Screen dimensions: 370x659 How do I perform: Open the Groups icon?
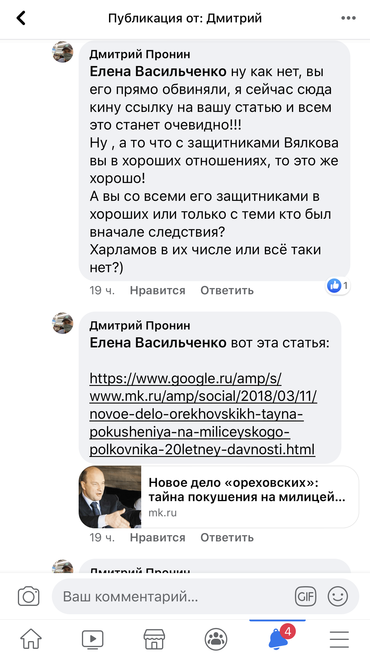pyautogui.click(x=216, y=639)
